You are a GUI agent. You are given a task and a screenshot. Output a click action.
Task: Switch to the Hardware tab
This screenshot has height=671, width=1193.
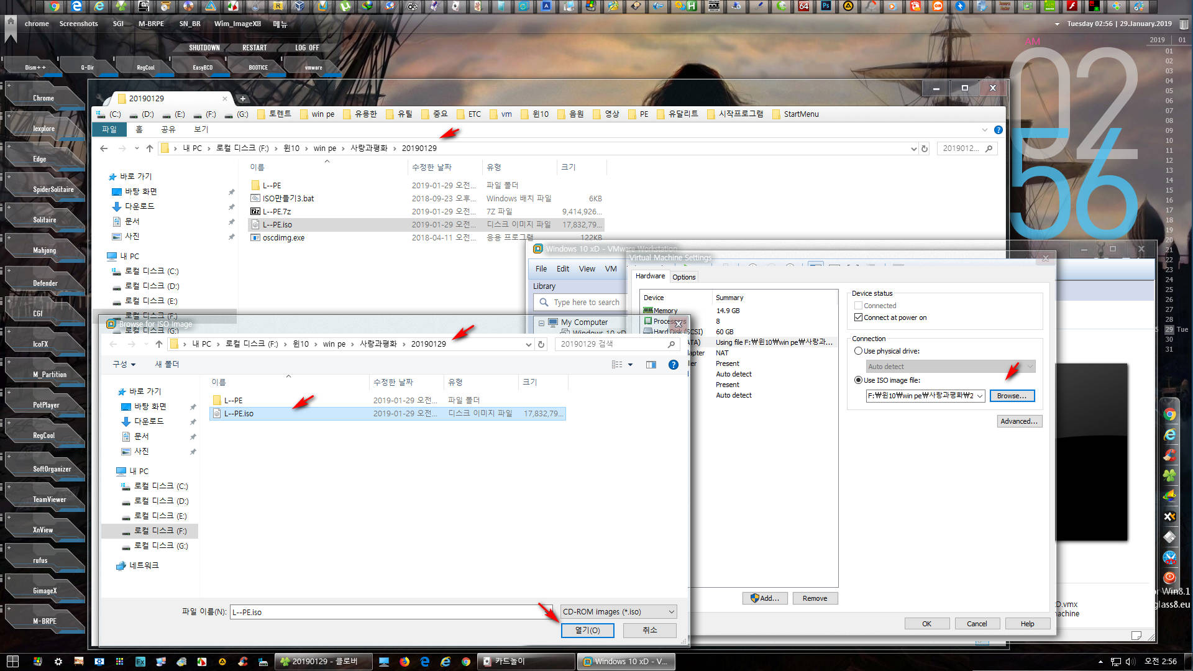[650, 276]
